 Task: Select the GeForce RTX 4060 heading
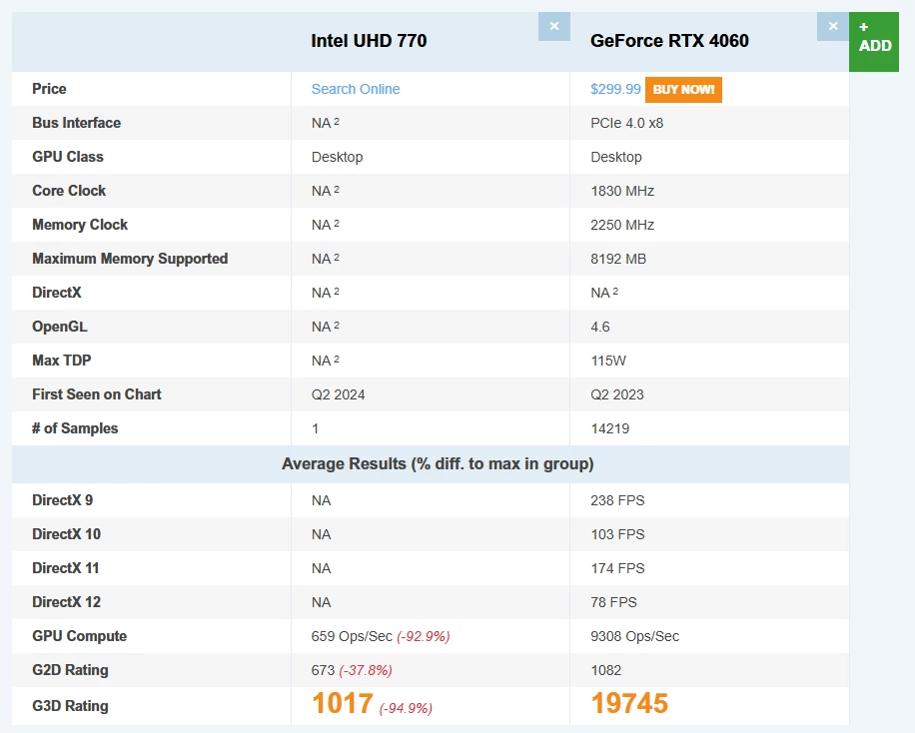click(669, 41)
